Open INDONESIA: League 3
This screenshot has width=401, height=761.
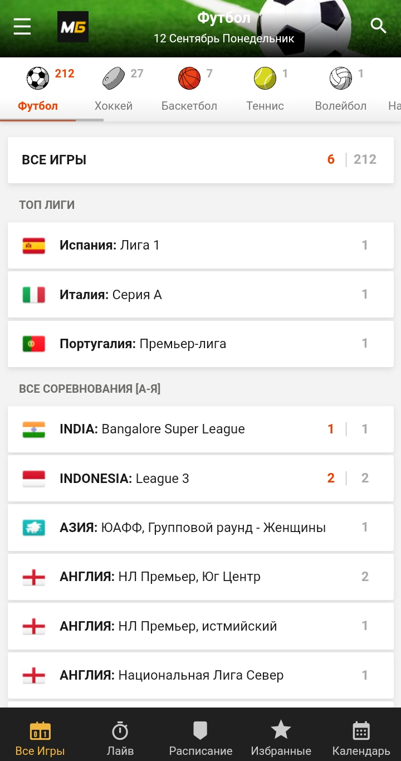click(x=200, y=478)
